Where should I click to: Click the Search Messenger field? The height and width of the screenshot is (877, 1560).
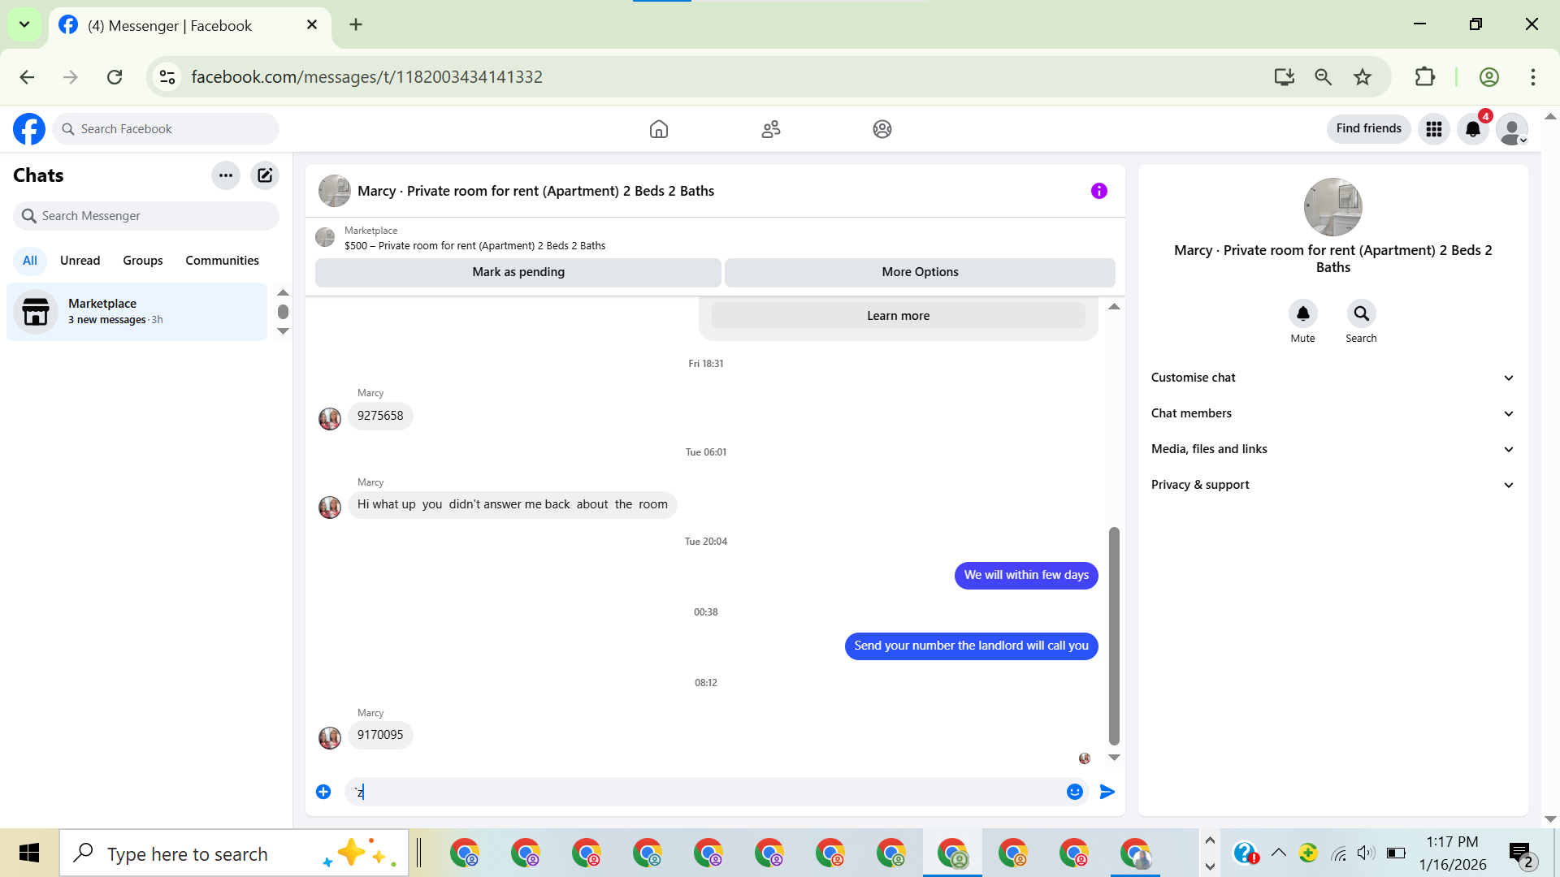point(146,216)
